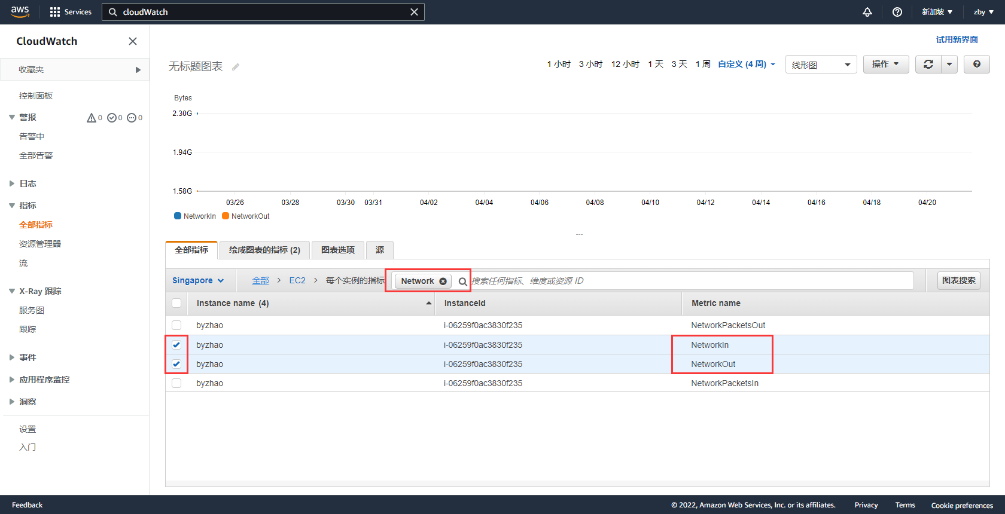Sort by Instance name arrow
The image size is (1005, 514).
point(429,304)
